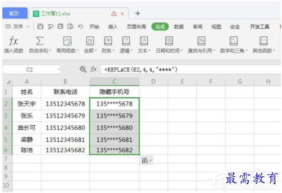Viewport: 282px width, 193px height.
Task: Click the warning triangle on the workbook tab
Action: 114,13
